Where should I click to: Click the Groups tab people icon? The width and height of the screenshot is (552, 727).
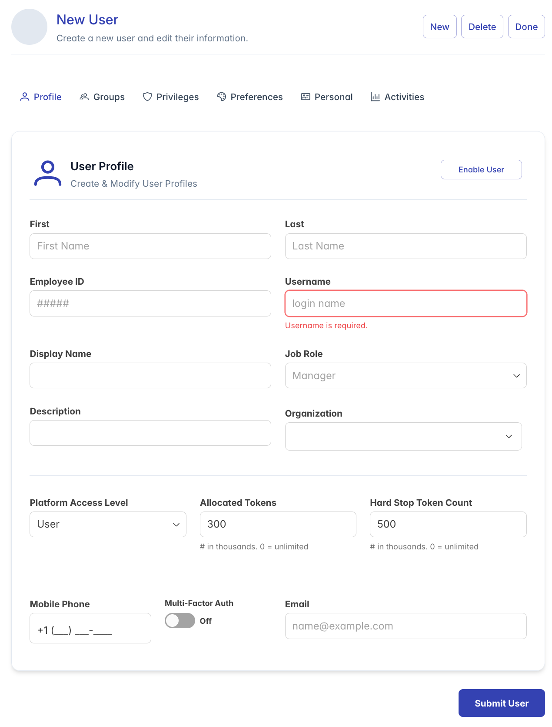(x=84, y=97)
